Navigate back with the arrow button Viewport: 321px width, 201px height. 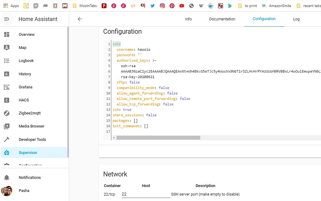[79, 19]
